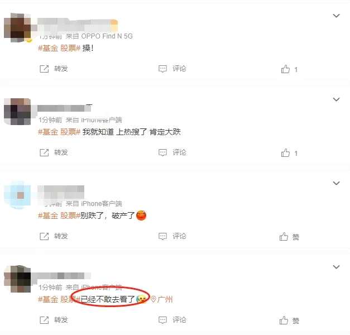
Task: Open avatar of the OPPO Find N user
Action: tap(17, 27)
